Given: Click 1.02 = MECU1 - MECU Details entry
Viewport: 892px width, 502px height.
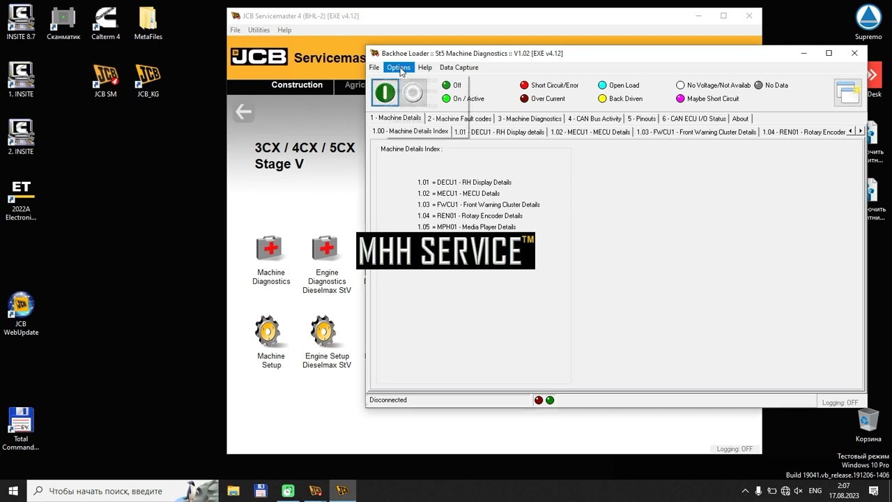Looking at the screenshot, I should 459,194.
